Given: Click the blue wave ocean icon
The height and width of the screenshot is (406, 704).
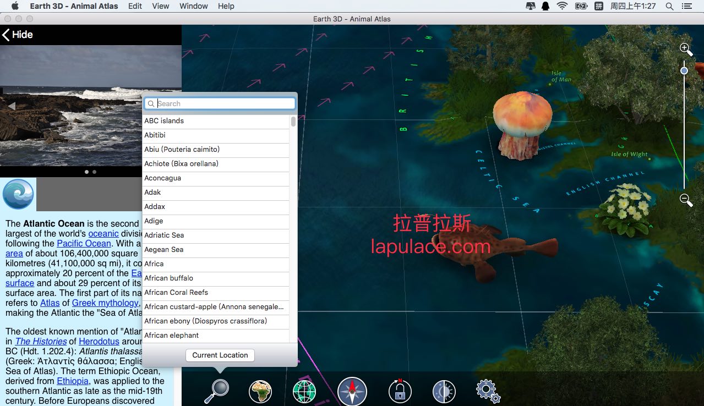Looking at the screenshot, I should (18, 194).
